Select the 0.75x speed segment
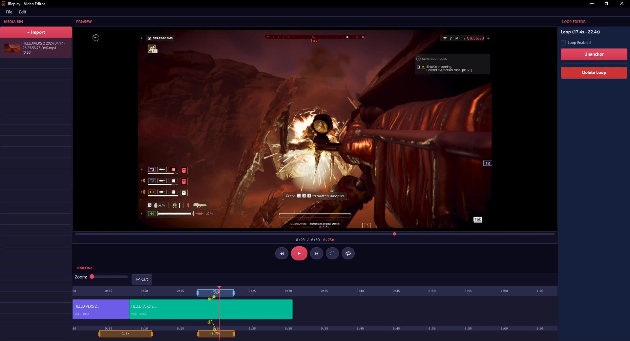Image resolution: width=630 pixels, height=341 pixels. click(x=216, y=333)
